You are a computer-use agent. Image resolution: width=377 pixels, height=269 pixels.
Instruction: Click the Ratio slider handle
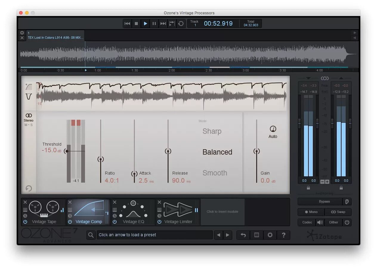click(101, 159)
